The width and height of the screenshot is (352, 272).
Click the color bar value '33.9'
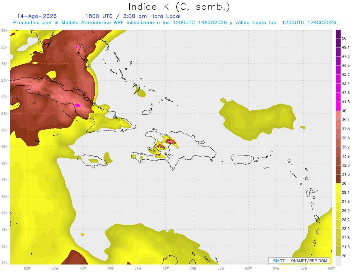tap(346, 156)
